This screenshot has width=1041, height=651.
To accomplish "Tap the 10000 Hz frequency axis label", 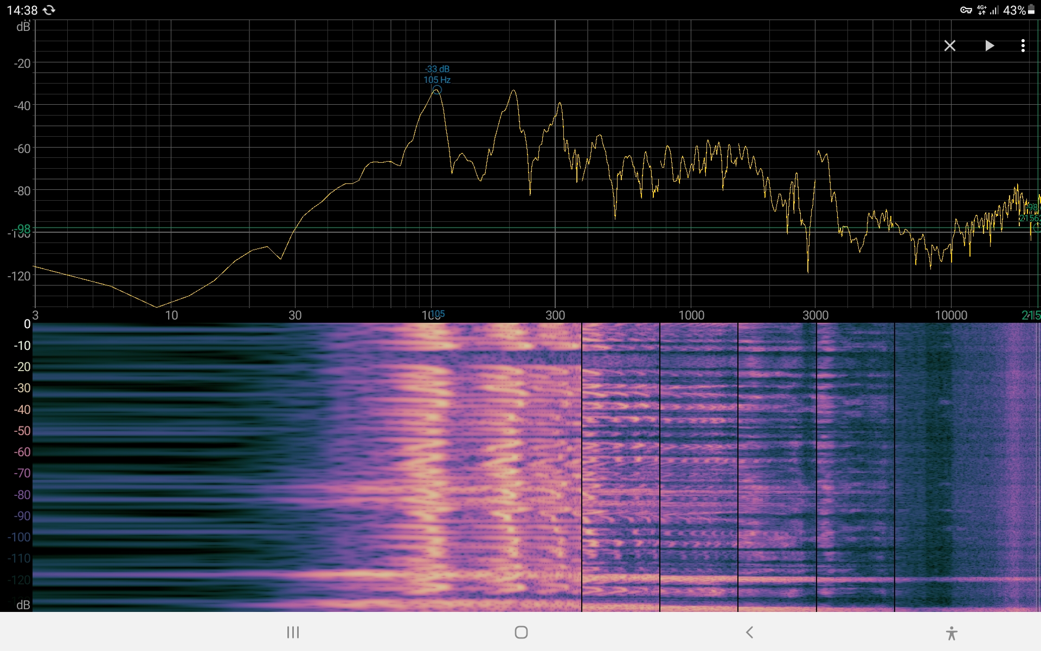I will pos(950,315).
